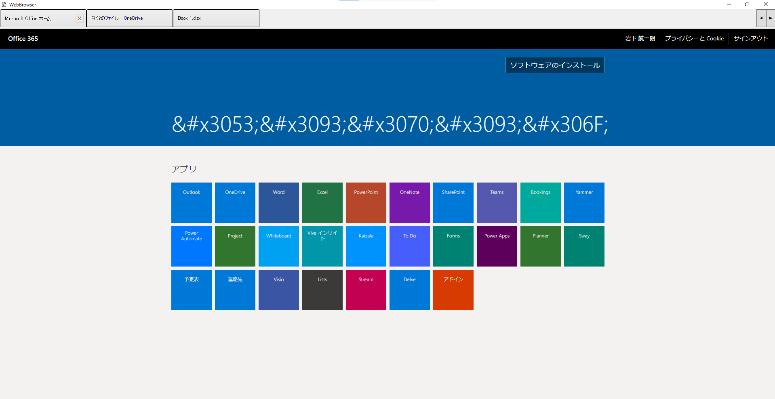Open the 連絡先 contacts tile

(235, 290)
